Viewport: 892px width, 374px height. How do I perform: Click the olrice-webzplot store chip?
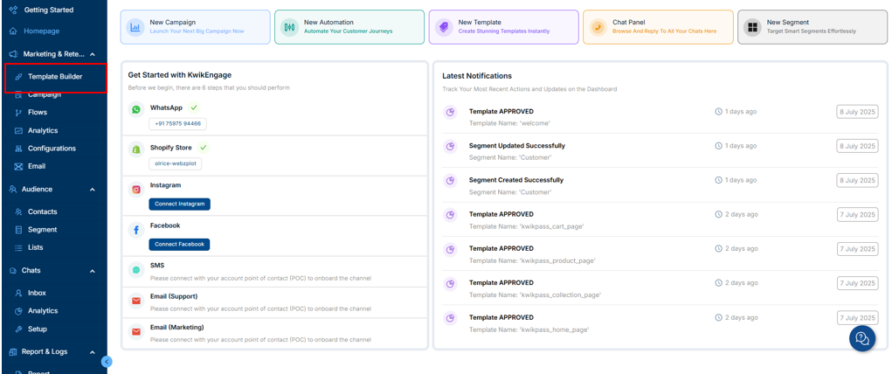pyautogui.click(x=176, y=163)
